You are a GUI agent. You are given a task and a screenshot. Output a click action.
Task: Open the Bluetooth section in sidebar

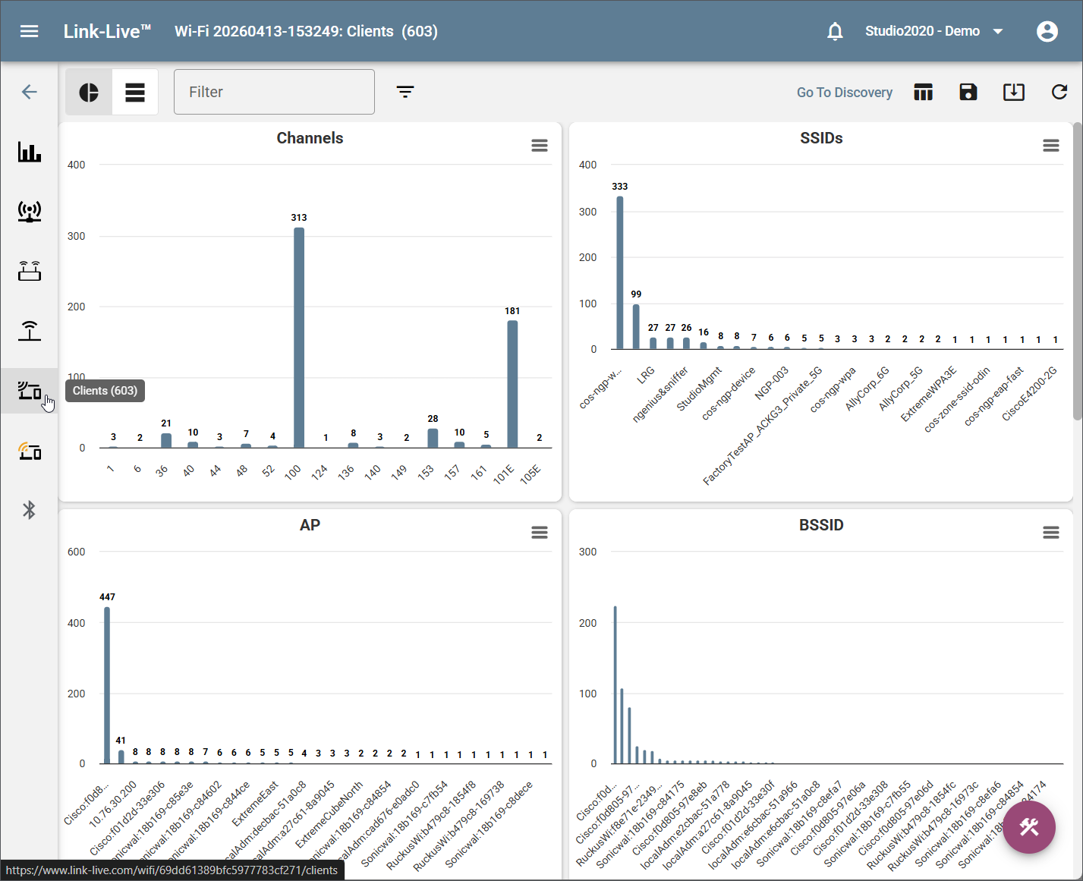click(x=30, y=510)
